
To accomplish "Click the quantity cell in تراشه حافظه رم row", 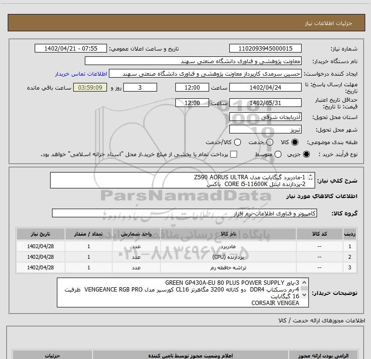I will 89,267.
